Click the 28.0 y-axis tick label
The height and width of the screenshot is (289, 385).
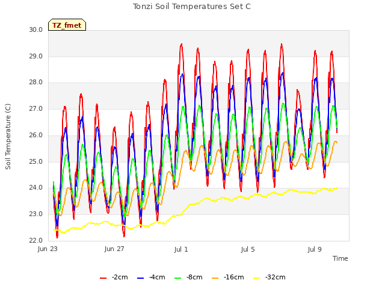coord(36,82)
